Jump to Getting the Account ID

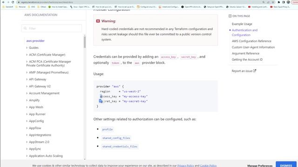click(x=247, y=59)
